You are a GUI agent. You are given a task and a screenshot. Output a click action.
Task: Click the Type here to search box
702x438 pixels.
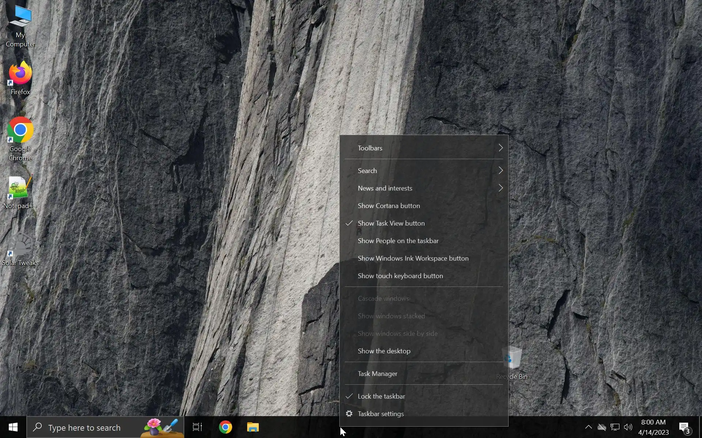pos(84,427)
